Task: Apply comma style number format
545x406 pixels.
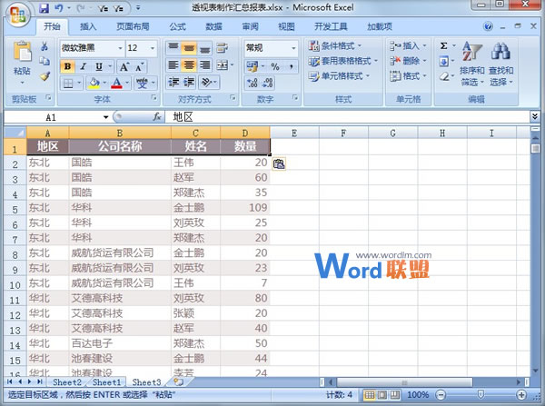Action: (x=291, y=66)
